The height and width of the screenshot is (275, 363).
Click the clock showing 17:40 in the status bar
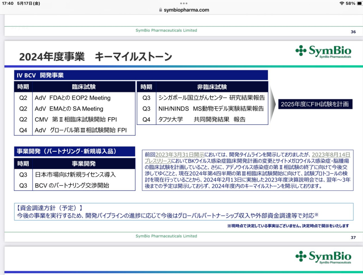[8, 3]
